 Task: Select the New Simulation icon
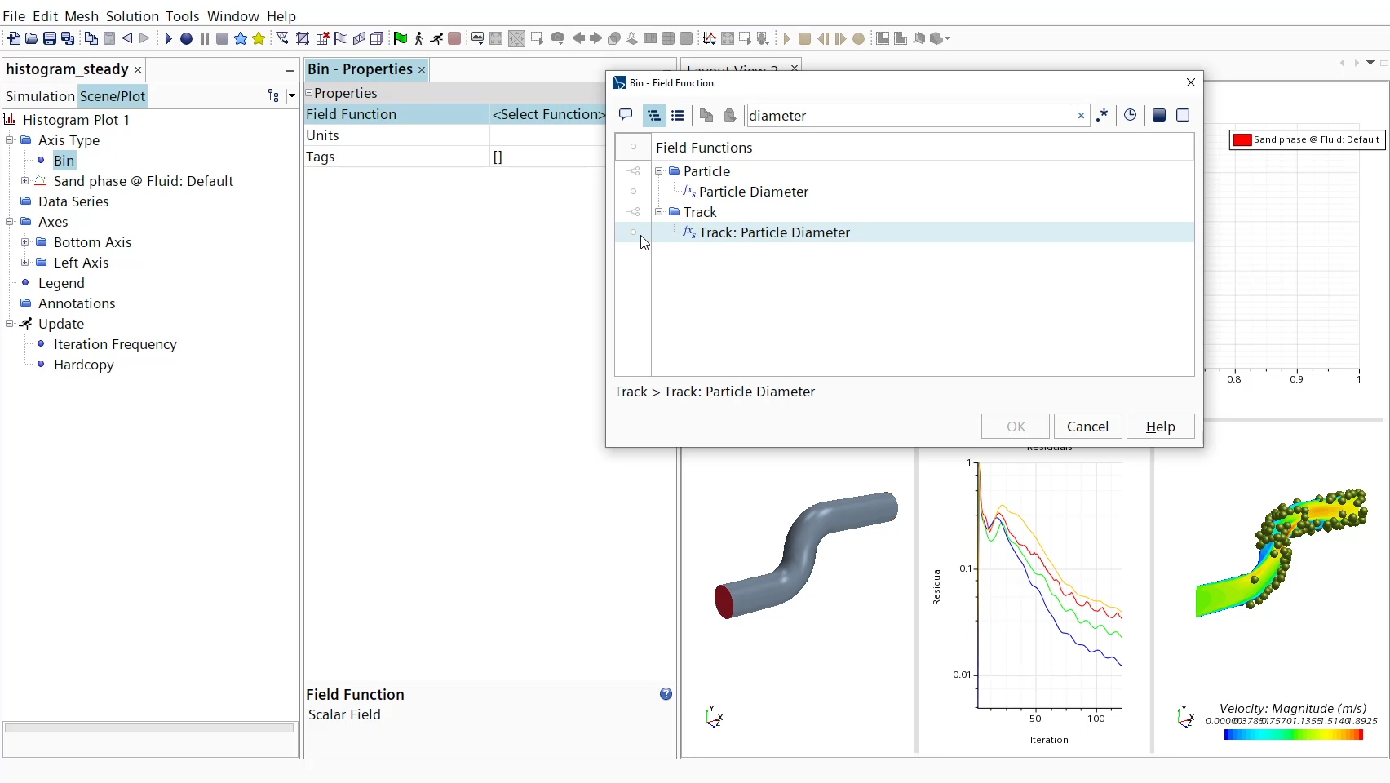coord(14,38)
